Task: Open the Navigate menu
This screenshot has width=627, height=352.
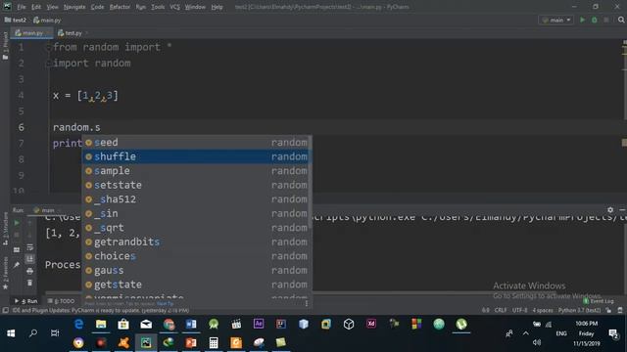Action: coord(74,7)
